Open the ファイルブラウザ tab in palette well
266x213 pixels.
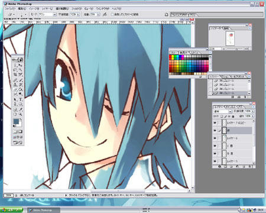pyautogui.click(x=180, y=15)
